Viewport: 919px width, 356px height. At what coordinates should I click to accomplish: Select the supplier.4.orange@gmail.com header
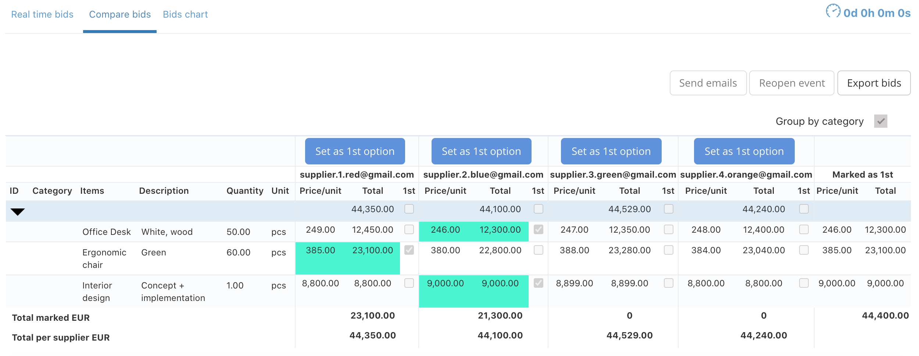pos(746,175)
